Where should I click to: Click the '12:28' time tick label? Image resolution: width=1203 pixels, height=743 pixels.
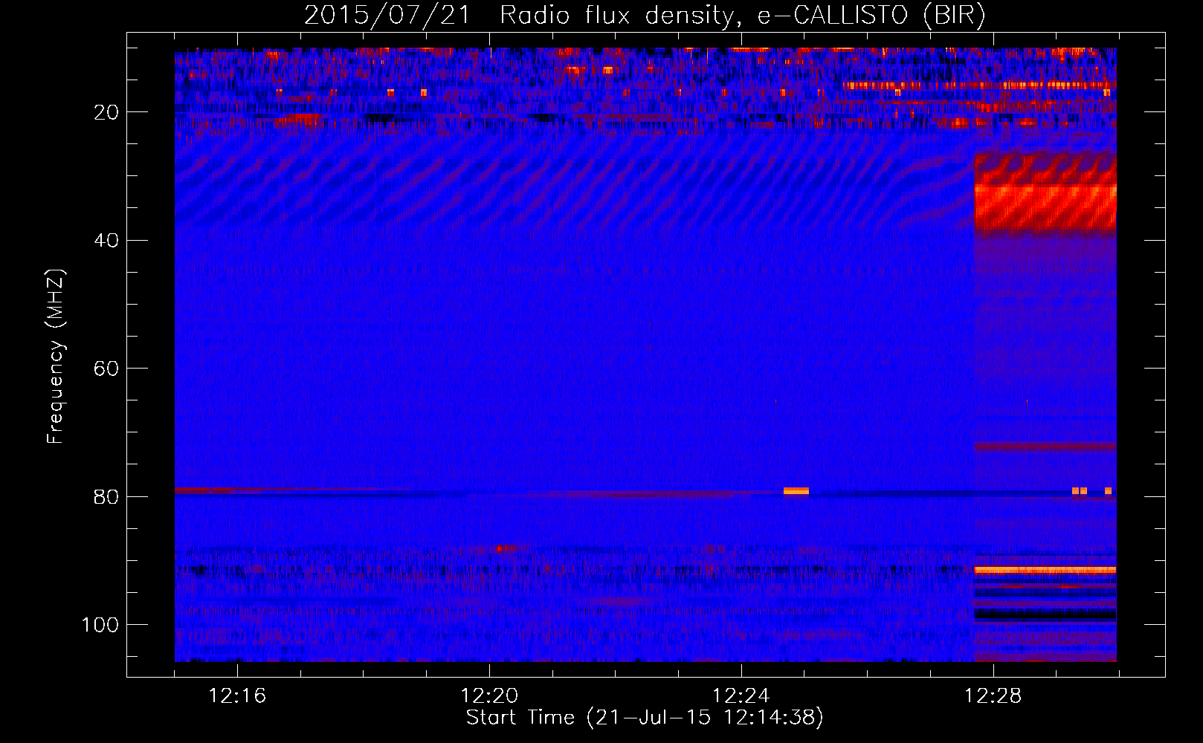[x=993, y=696]
